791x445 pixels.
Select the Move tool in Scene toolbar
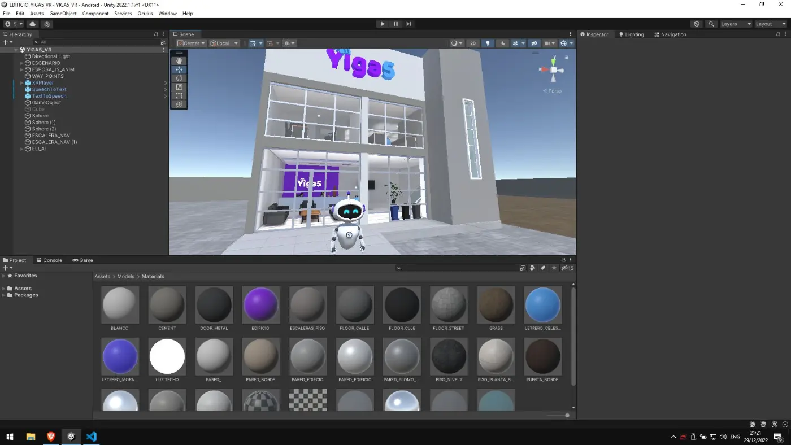coord(179,69)
